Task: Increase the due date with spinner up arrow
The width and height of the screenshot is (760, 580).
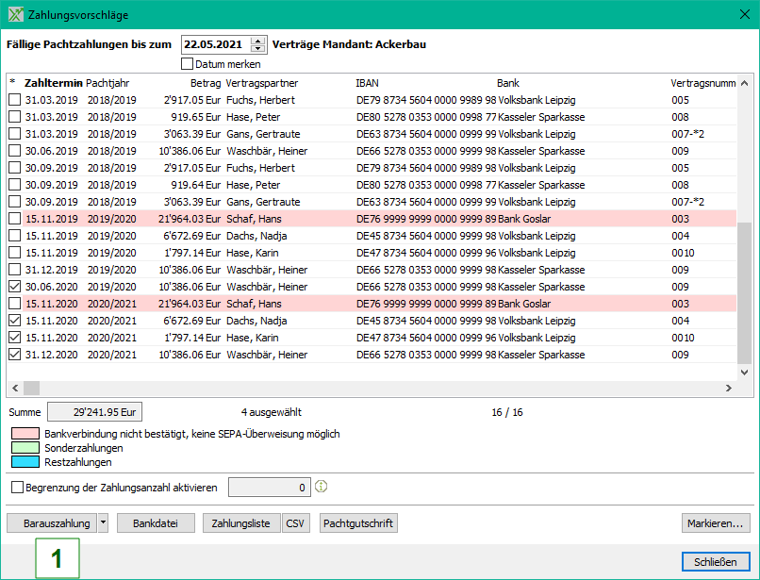Action: pyautogui.click(x=259, y=41)
